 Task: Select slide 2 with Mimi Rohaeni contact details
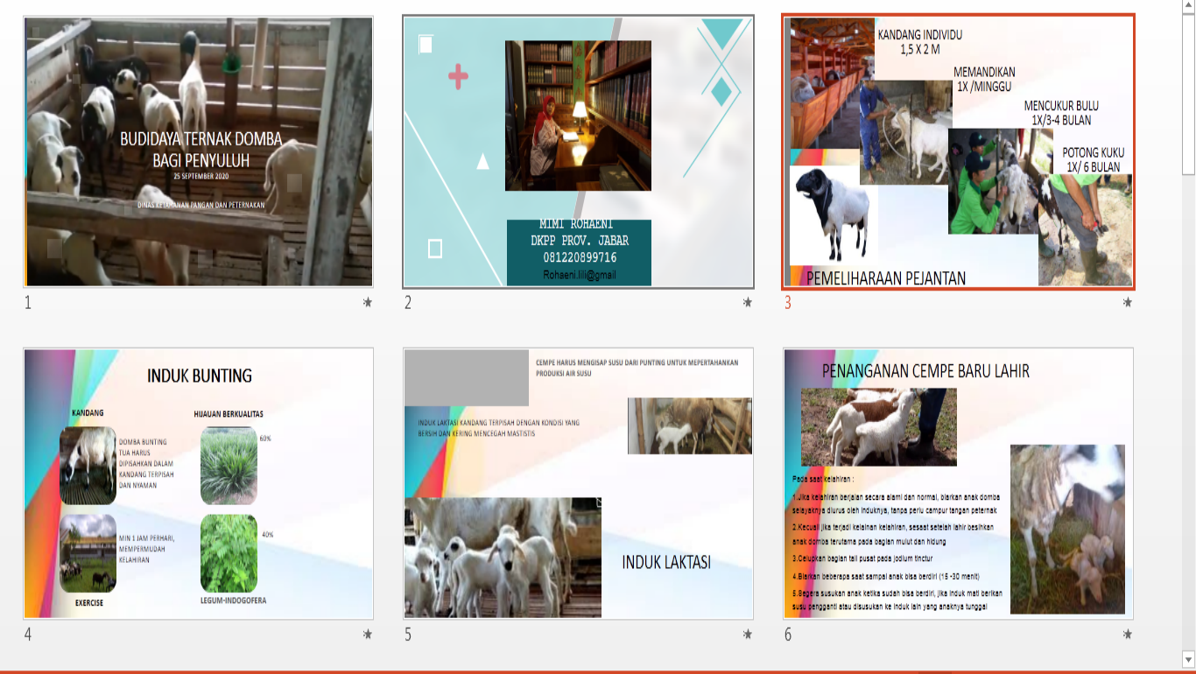click(578, 152)
